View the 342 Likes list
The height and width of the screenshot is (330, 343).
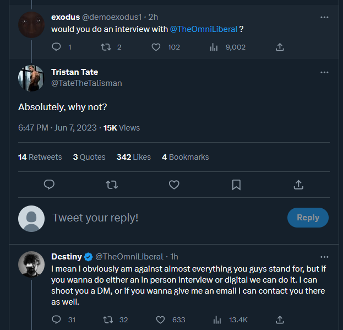pyautogui.click(x=134, y=157)
